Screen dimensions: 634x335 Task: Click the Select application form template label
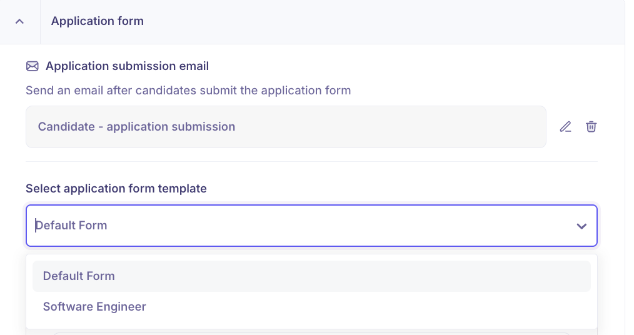pos(116,188)
